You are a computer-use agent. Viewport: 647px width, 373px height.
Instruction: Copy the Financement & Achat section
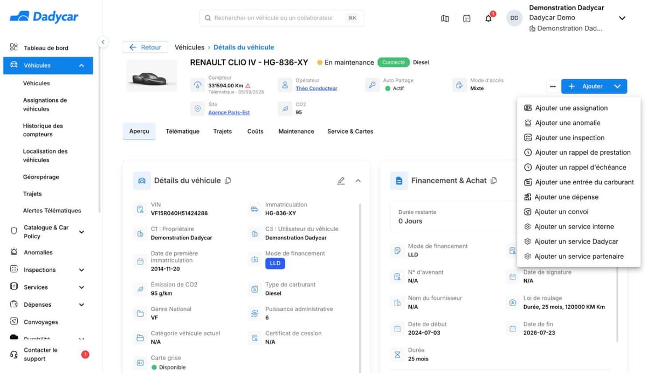(x=493, y=181)
